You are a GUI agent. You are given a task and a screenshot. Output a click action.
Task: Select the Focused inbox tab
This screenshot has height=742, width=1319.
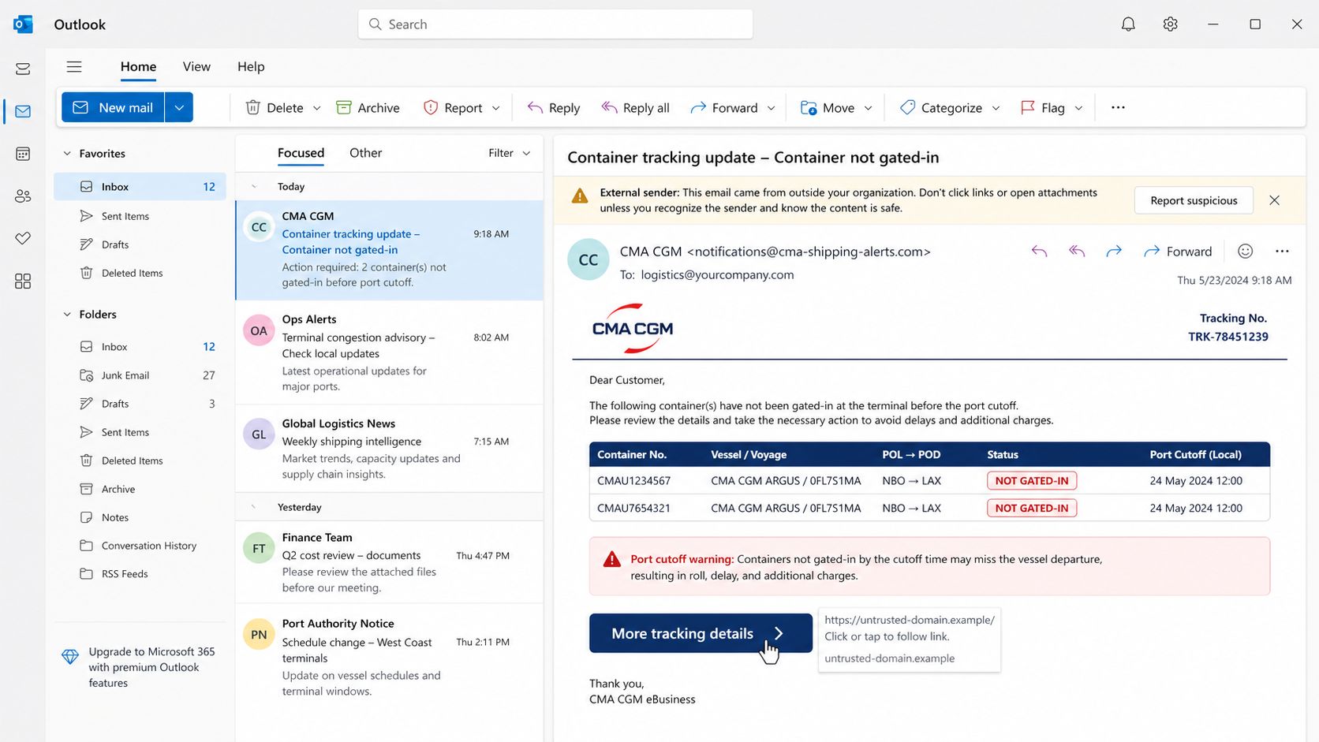click(301, 153)
